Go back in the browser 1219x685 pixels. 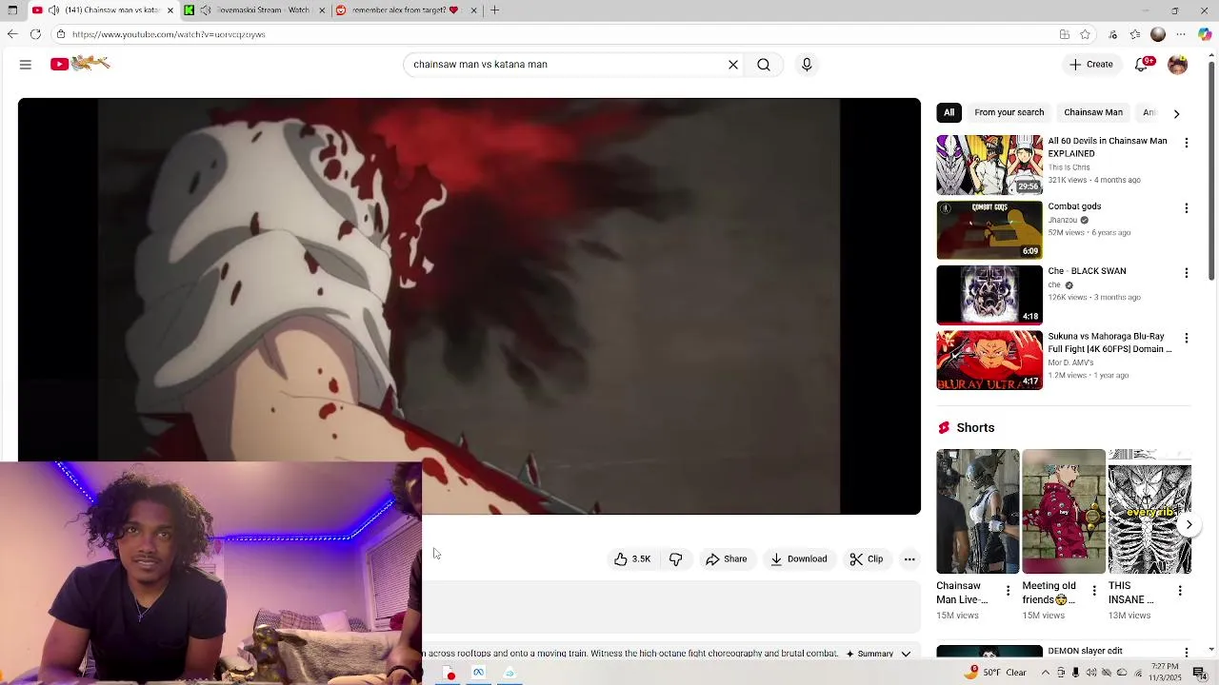11,34
